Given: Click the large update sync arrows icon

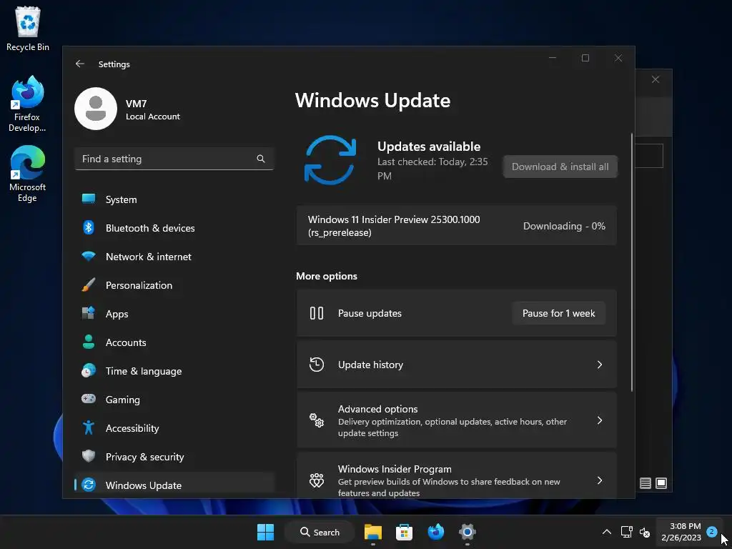Looking at the screenshot, I should pos(330,160).
